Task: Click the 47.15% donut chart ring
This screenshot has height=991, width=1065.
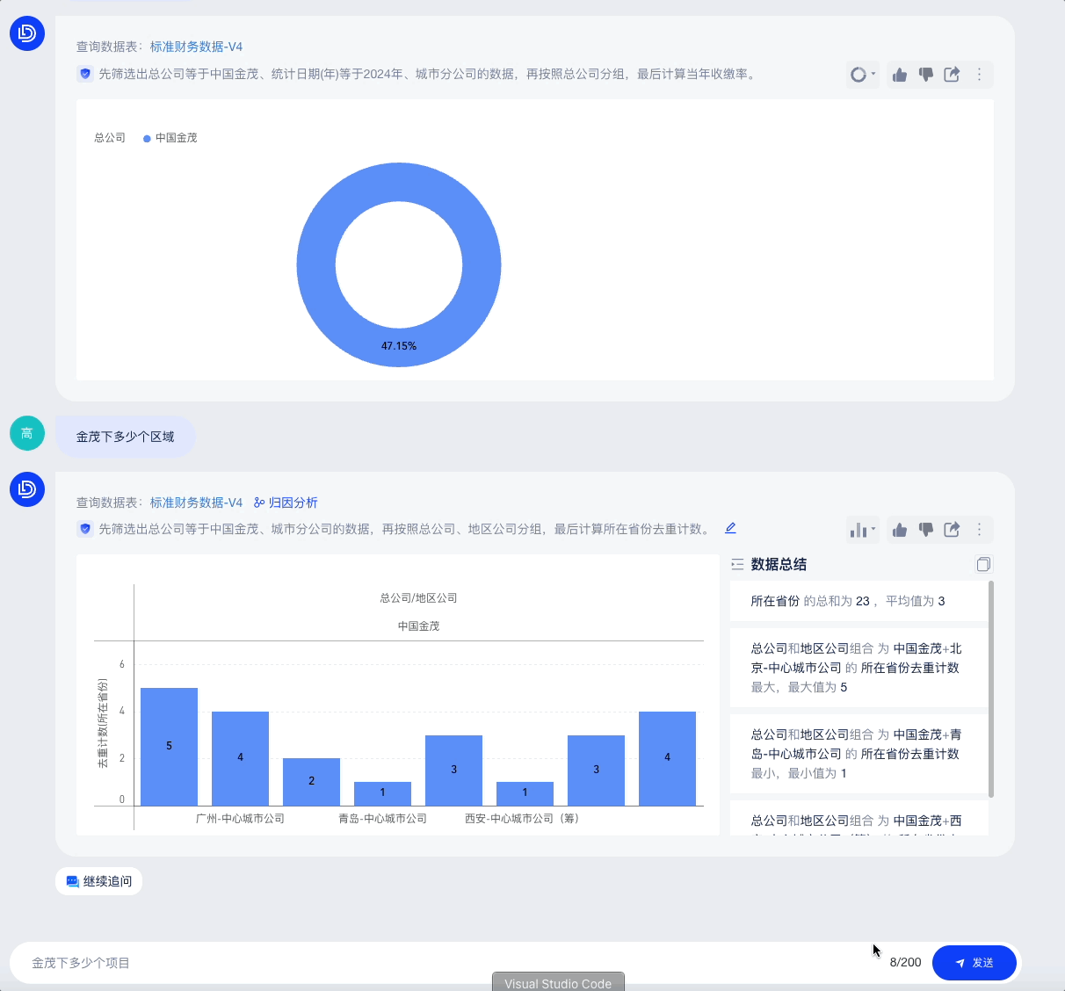Action: [399, 347]
